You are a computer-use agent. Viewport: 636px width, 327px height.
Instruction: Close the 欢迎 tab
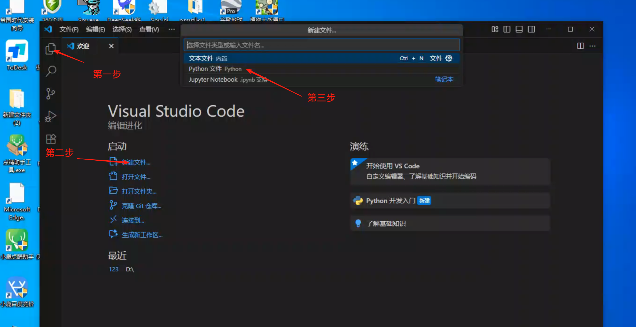pyautogui.click(x=111, y=46)
